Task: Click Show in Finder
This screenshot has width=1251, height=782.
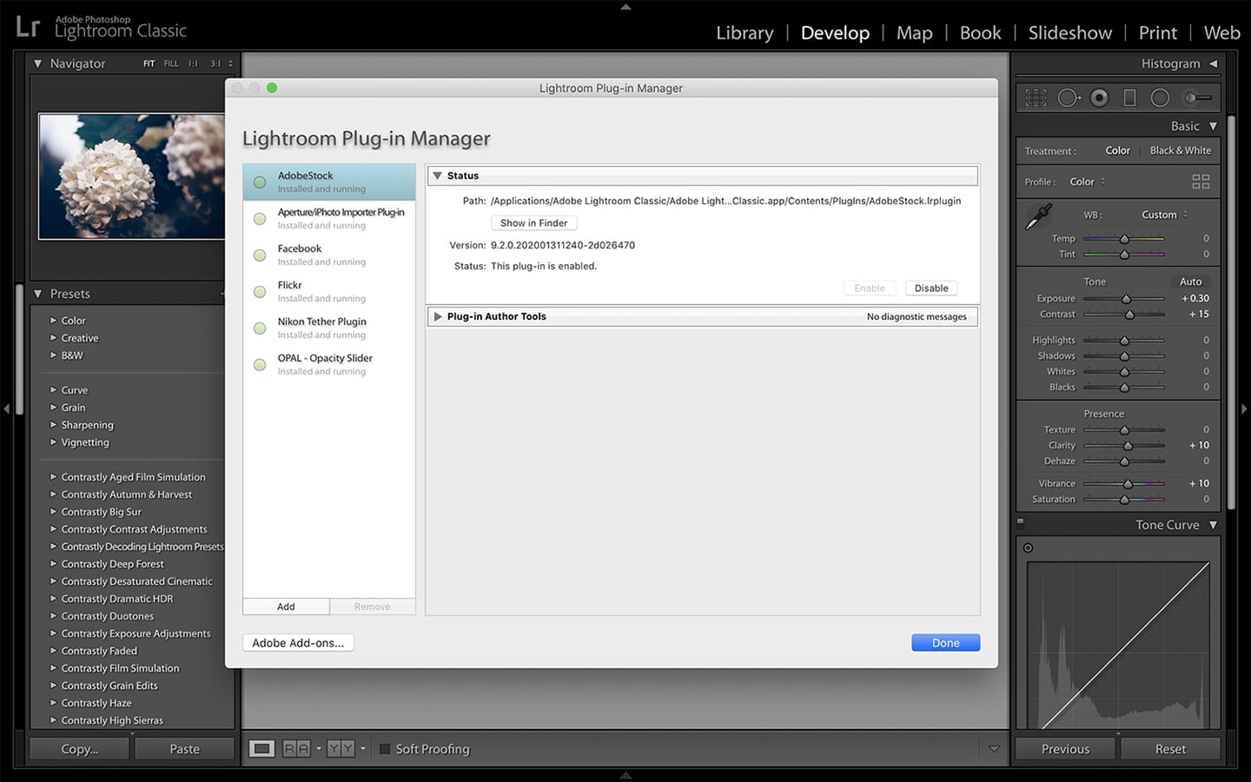Action: (x=533, y=223)
